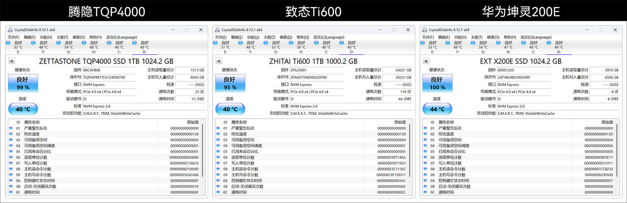Open 帮助(H) menu in X200E window
Screen dimensions: 627x203
coord(510,37)
